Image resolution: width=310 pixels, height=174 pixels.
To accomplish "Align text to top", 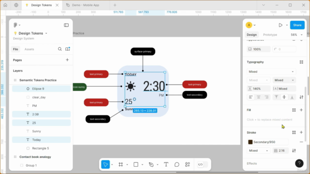I will [x=277, y=97].
